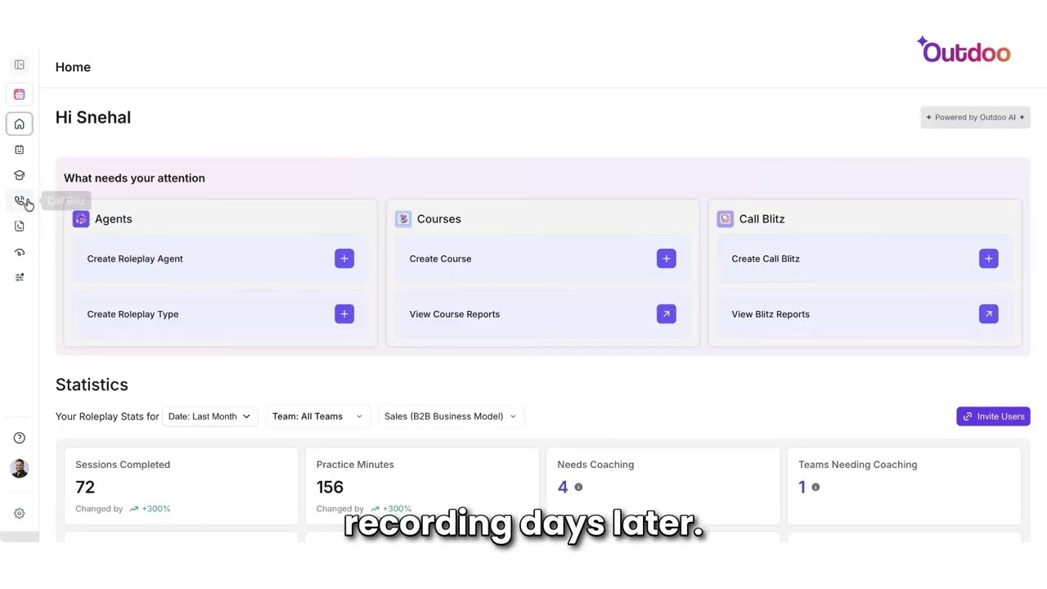
Task: Click the Practice Minutes value 156
Action: (x=330, y=488)
